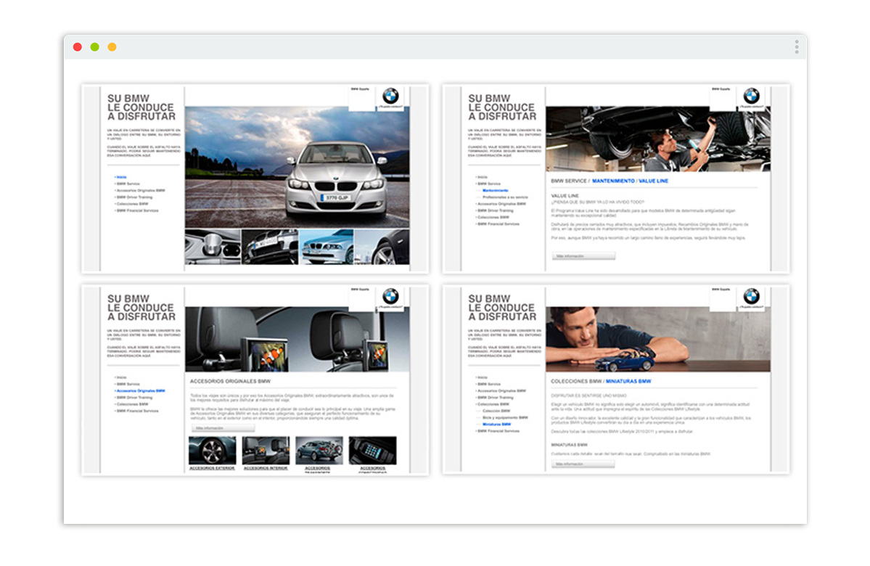Collapse Colecciones BMW in the Miniaturas page menu

(x=493, y=404)
